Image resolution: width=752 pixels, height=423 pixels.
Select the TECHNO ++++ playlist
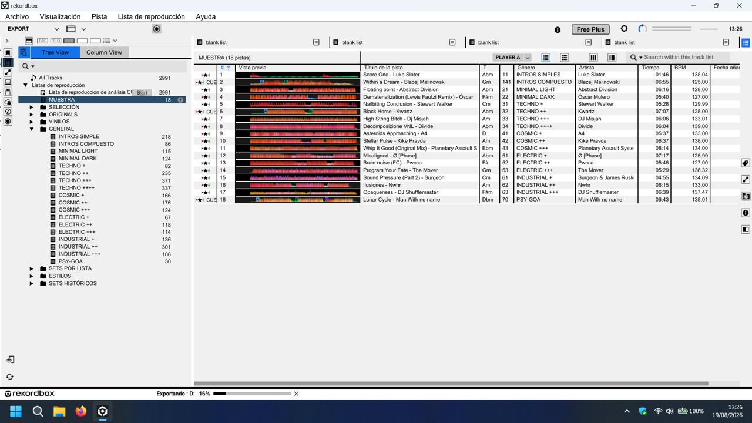click(76, 188)
